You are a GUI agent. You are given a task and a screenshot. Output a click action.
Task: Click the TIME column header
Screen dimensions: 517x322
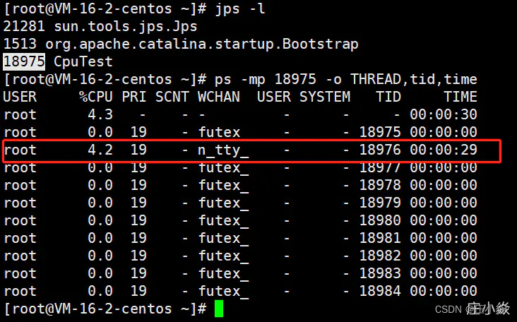[460, 97]
